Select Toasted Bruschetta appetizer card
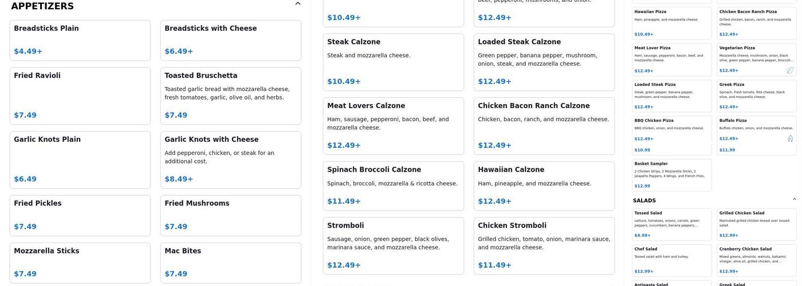Viewport: 802px width, 286px height. point(231,96)
